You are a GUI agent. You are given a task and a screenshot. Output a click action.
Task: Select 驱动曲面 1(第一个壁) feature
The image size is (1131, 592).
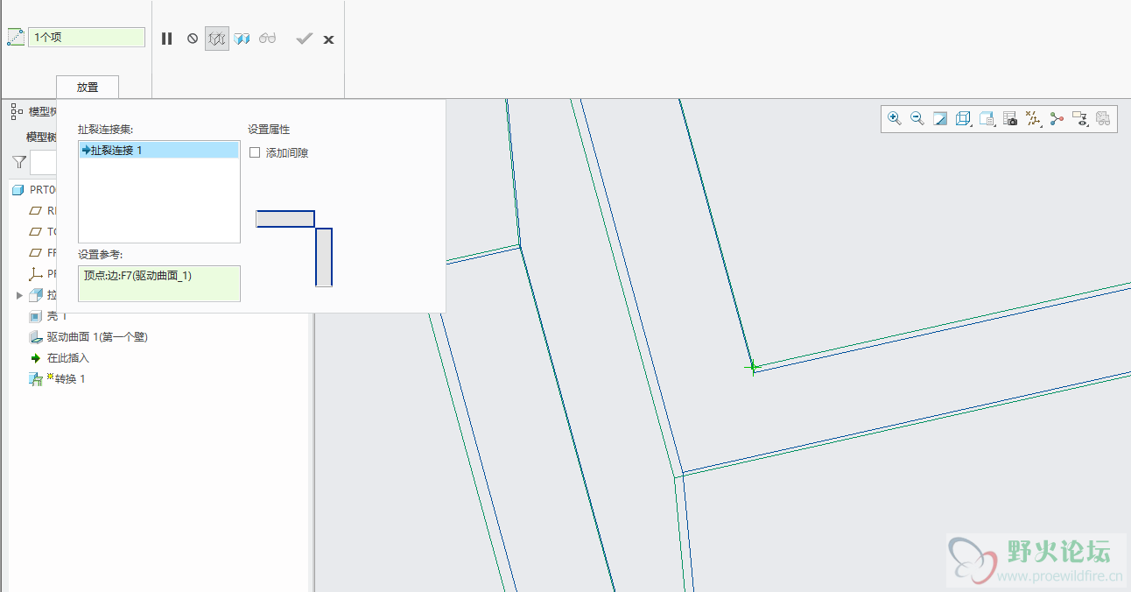88,337
